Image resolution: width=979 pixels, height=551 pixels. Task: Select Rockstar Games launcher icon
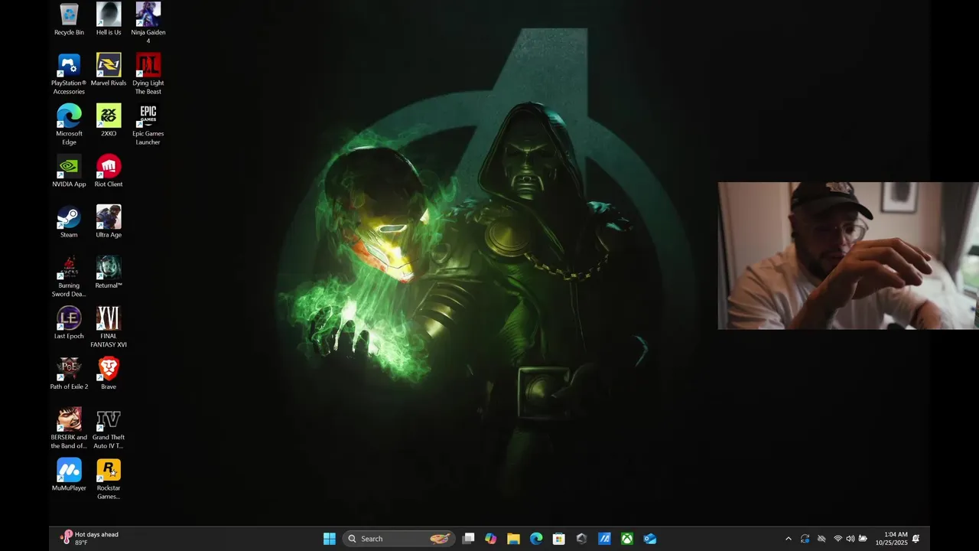(109, 478)
